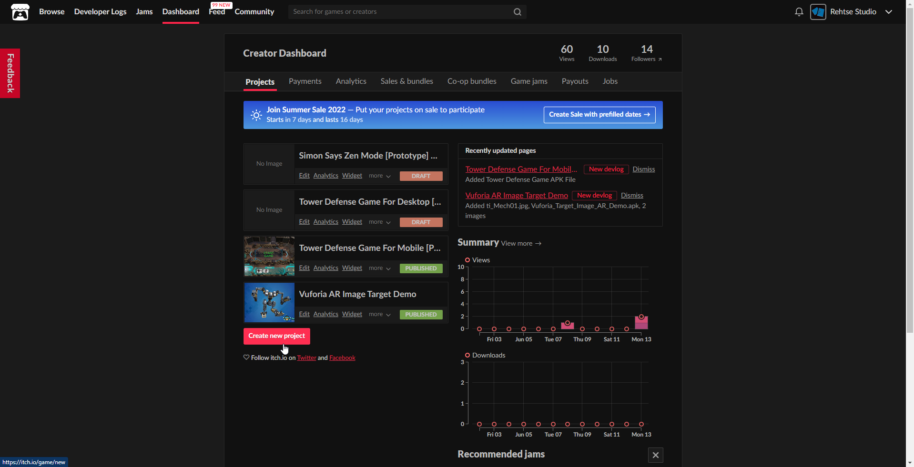Screen dimensions: 914x467
Task: Open Simon Says Zen Mode project title
Action: coord(368,156)
